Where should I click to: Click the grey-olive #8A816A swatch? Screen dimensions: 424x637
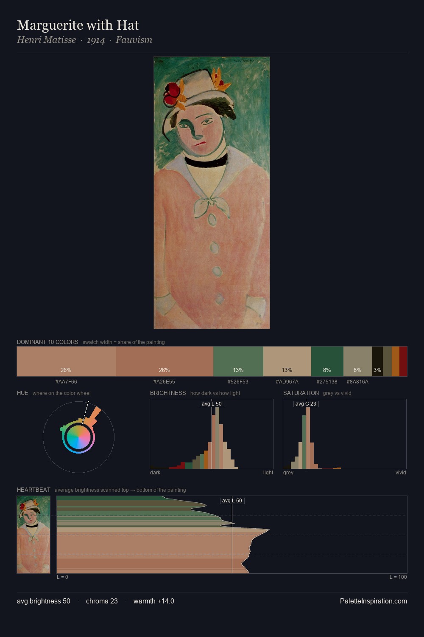(x=358, y=361)
